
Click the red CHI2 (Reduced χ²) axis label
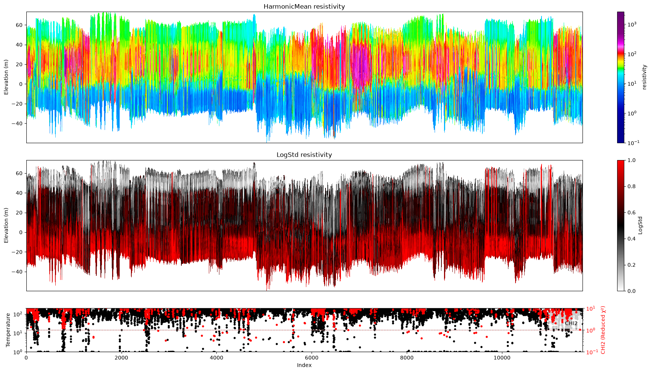(x=603, y=330)
